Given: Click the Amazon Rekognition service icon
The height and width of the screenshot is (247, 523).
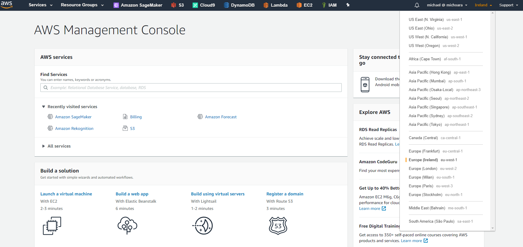Looking at the screenshot, I should pos(50,128).
